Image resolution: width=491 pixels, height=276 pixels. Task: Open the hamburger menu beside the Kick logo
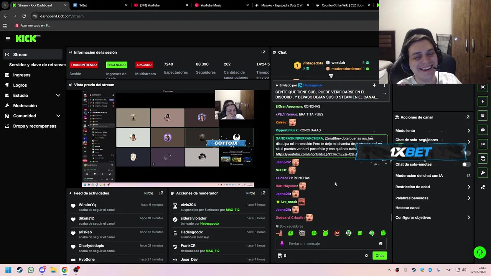(x=8, y=39)
